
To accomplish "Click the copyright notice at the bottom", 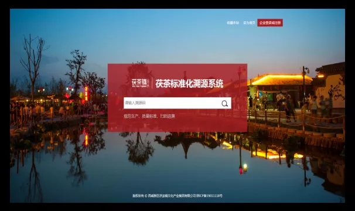I will click(x=177, y=196).
